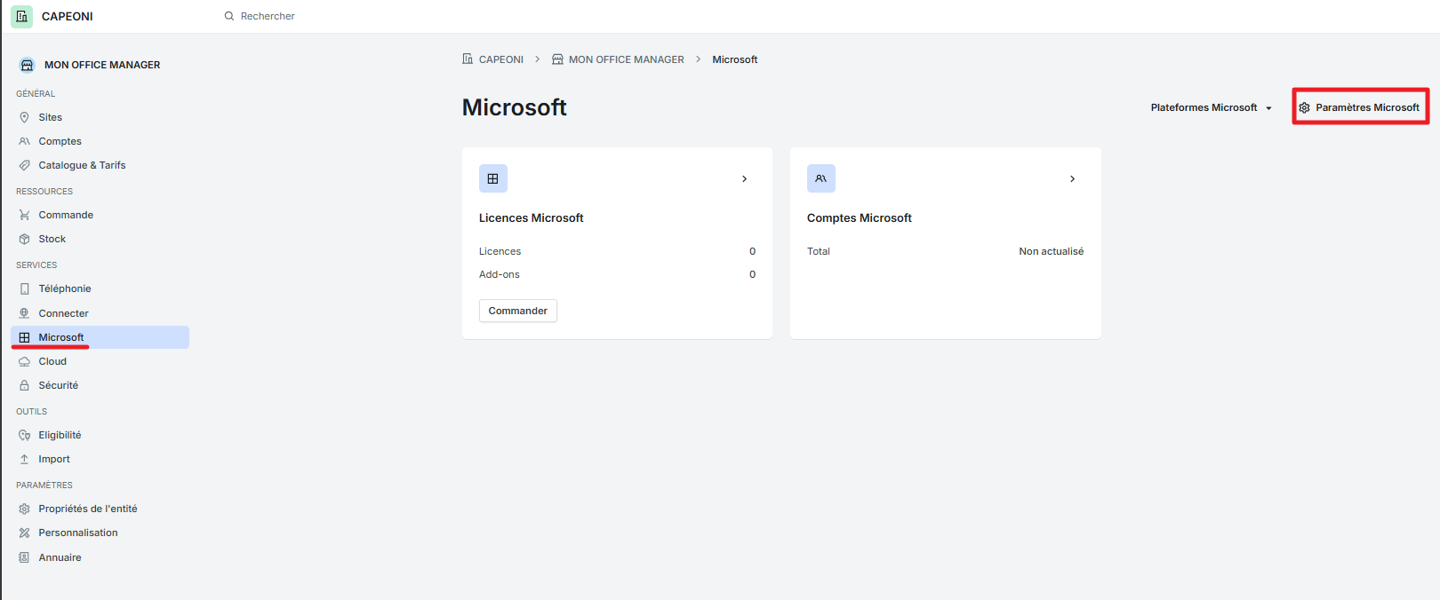Click the MON OFFICE MANAGER breadcrumb link

coord(627,59)
